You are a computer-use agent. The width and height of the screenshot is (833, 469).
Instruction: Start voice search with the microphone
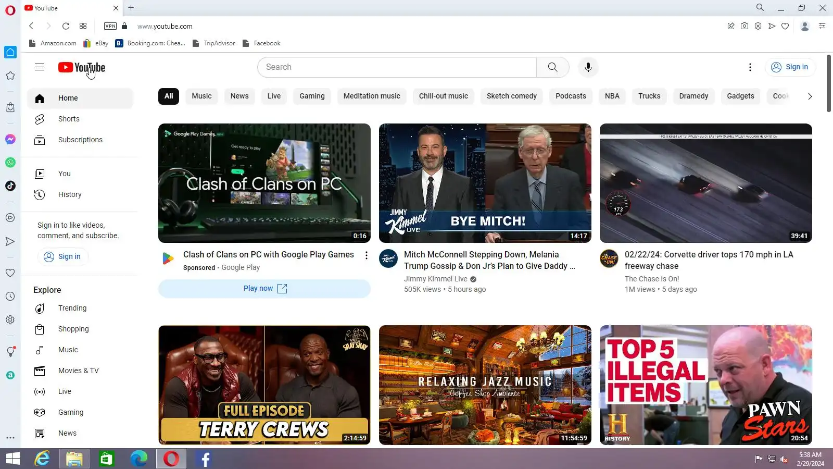(588, 67)
